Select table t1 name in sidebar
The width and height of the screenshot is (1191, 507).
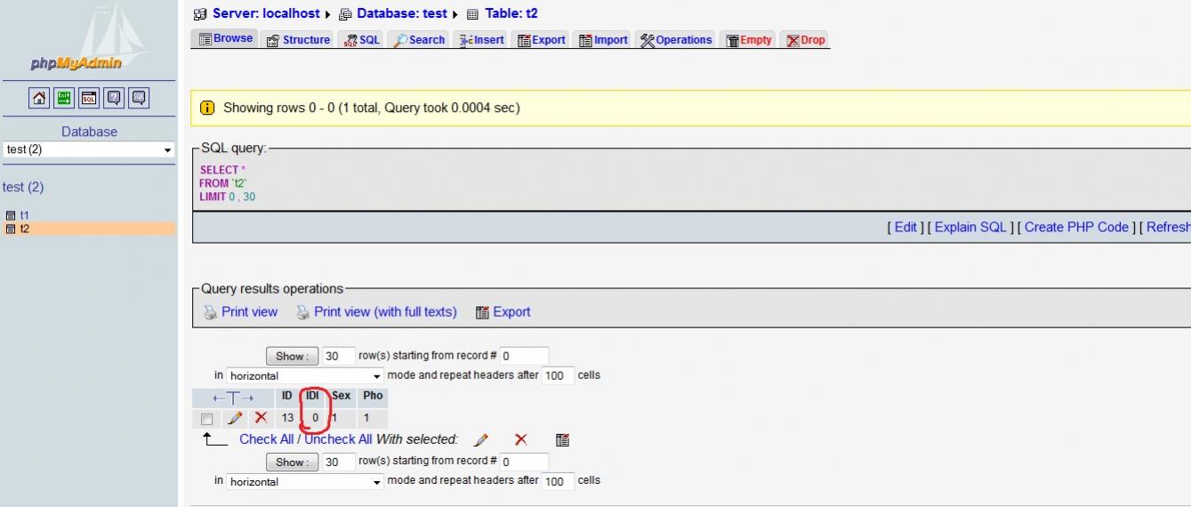(24, 215)
